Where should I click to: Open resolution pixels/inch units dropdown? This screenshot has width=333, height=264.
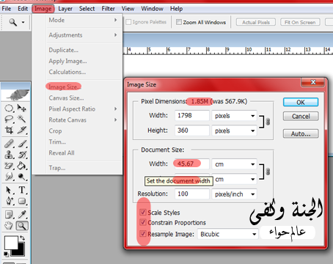coord(234,194)
